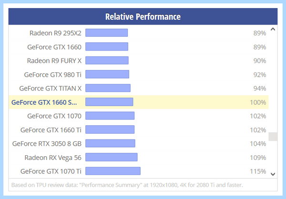Click the 89% value for GeForce GTX 1660
Image resolution: width=286 pixels, height=199 pixels.
(260, 47)
